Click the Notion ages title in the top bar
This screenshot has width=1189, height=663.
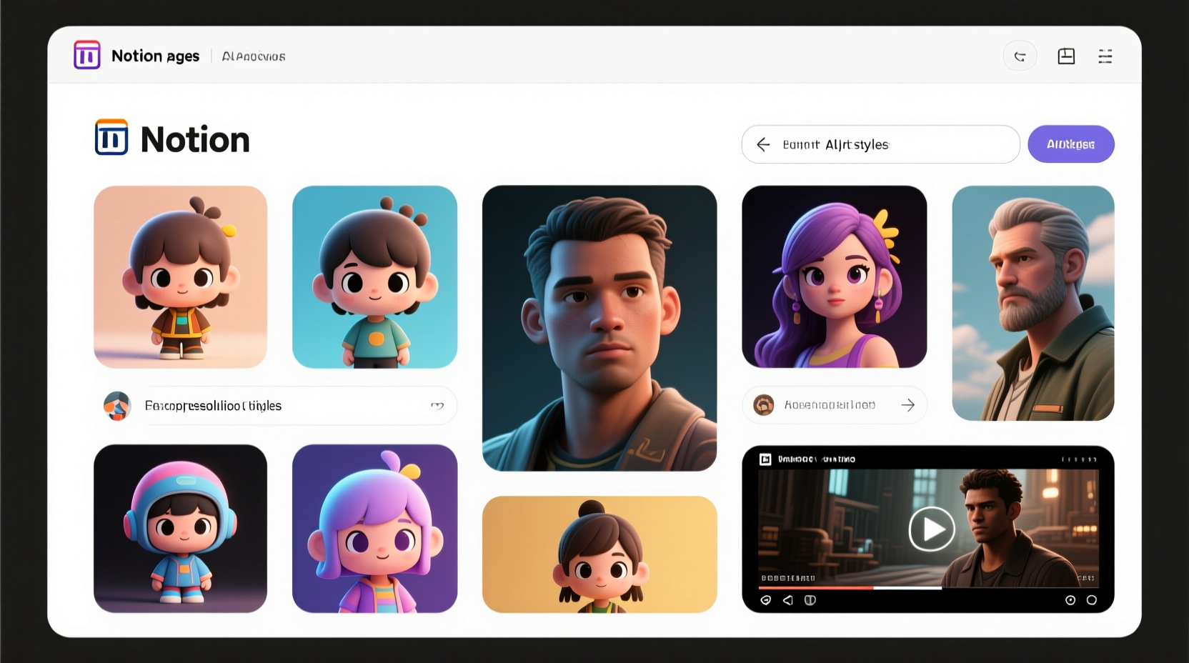click(154, 55)
